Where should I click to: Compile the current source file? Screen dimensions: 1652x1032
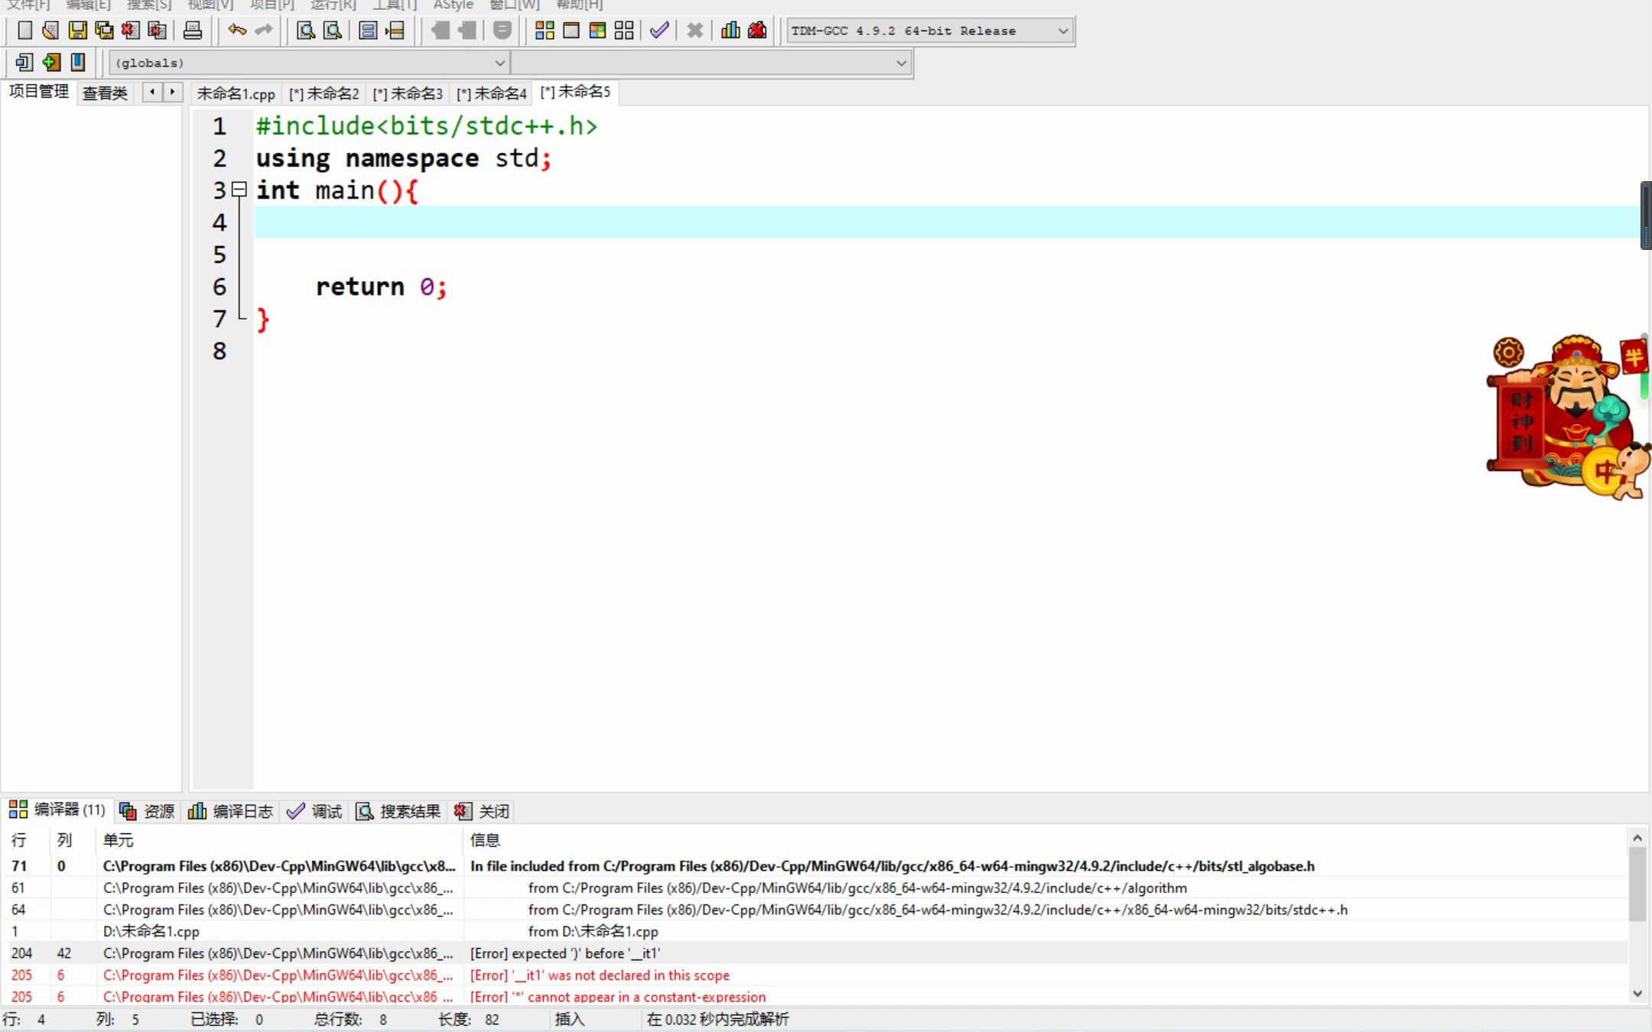(x=545, y=31)
